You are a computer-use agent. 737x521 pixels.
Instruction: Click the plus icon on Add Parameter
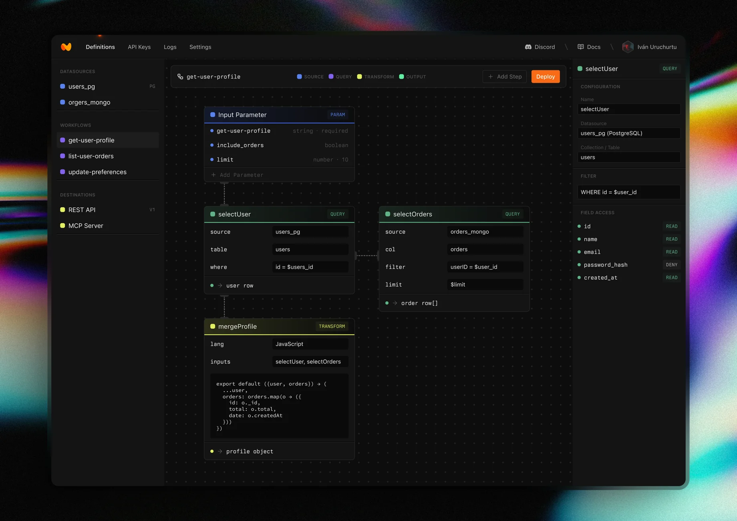[x=213, y=175]
